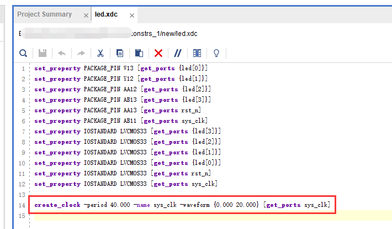Image resolution: width=392 pixels, height=229 pixels.
Task: Cut selection with the scissors icon
Action: 100,53
